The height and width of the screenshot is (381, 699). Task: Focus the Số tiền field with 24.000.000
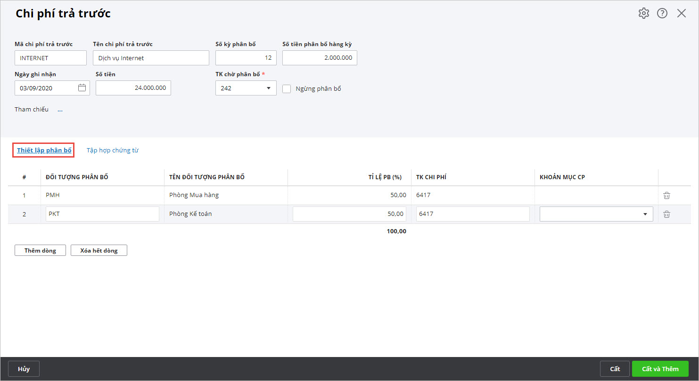tap(133, 88)
